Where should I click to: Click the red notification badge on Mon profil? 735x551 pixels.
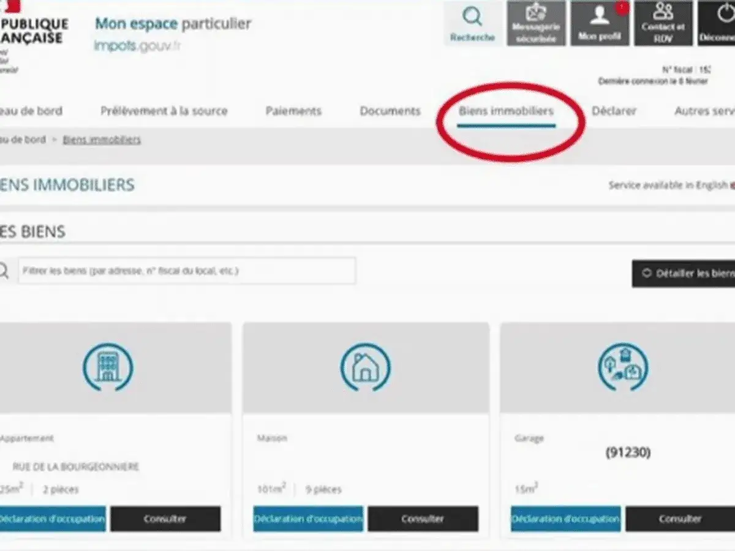point(622,7)
